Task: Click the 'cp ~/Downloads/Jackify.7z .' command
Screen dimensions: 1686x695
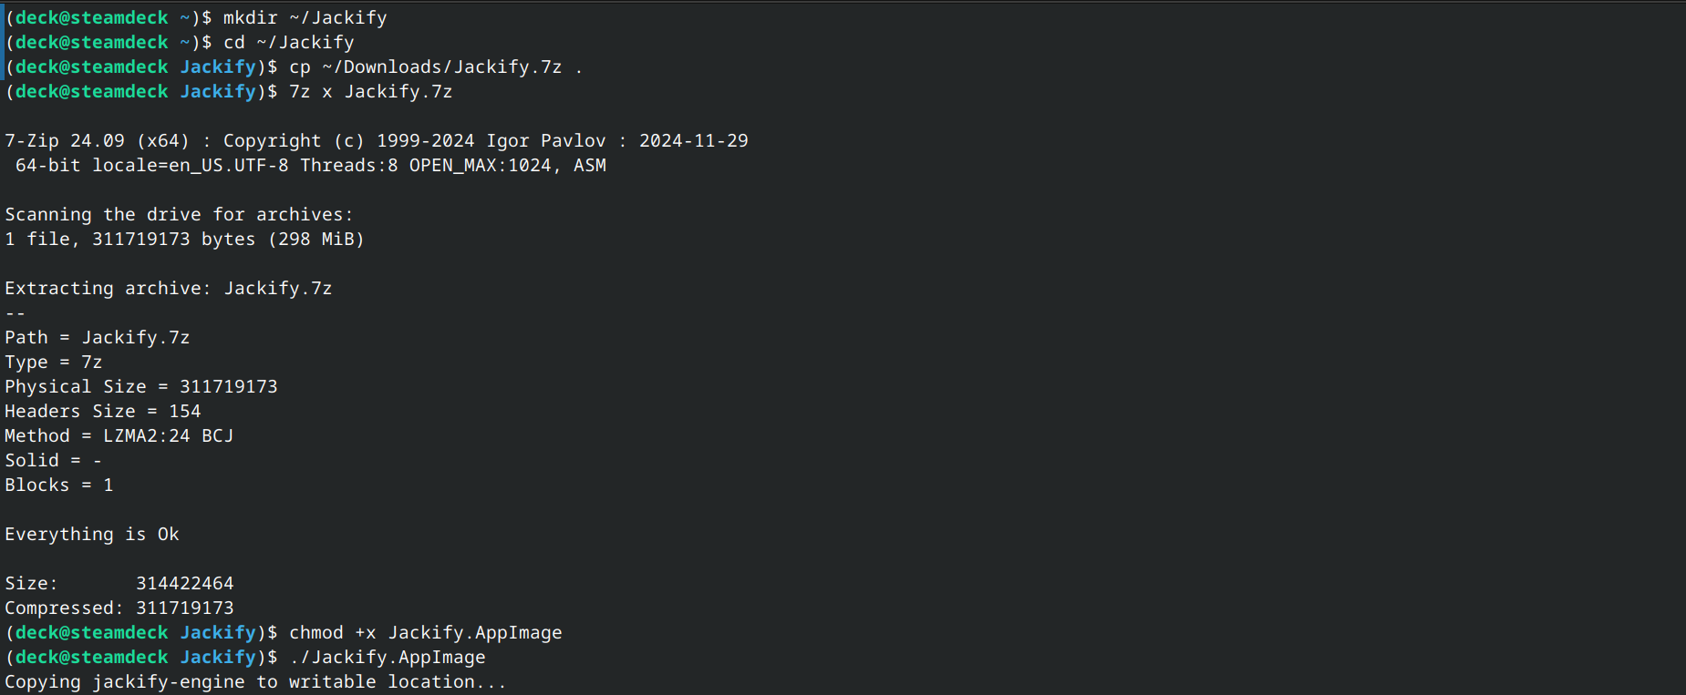Action: click(x=435, y=66)
